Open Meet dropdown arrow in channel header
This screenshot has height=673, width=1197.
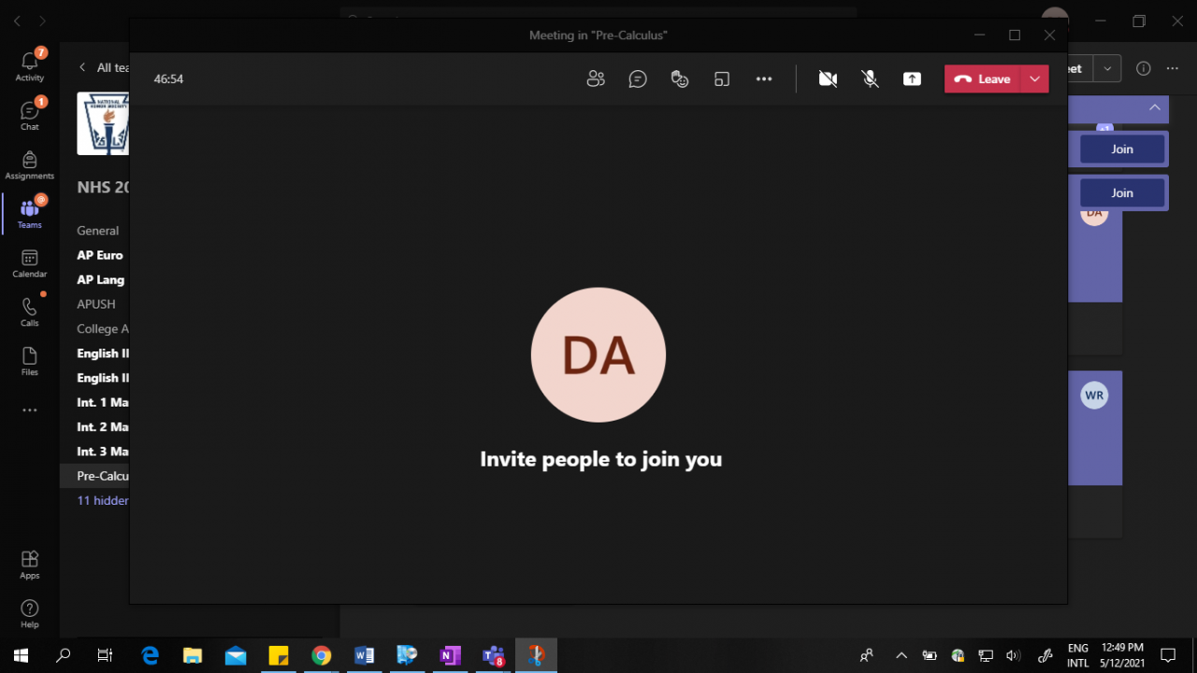point(1107,68)
